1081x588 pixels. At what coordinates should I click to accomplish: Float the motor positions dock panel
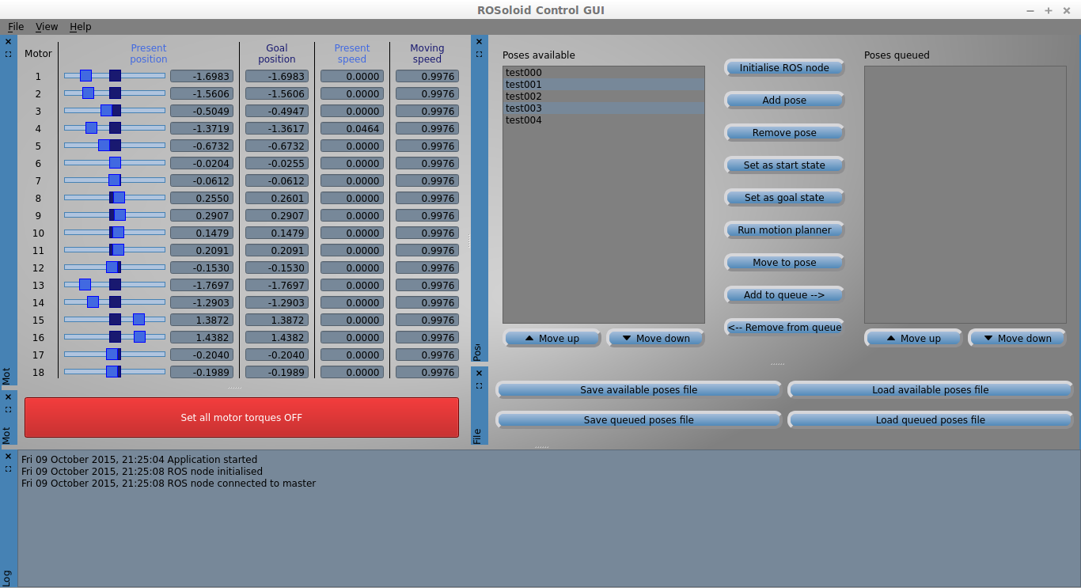[8, 55]
